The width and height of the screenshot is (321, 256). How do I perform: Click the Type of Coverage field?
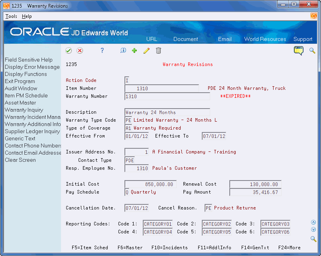point(128,128)
